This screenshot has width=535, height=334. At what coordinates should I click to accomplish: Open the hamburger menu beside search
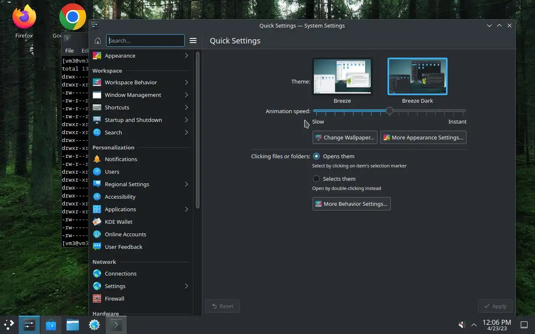pyautogui.click(x=193, y=40)
